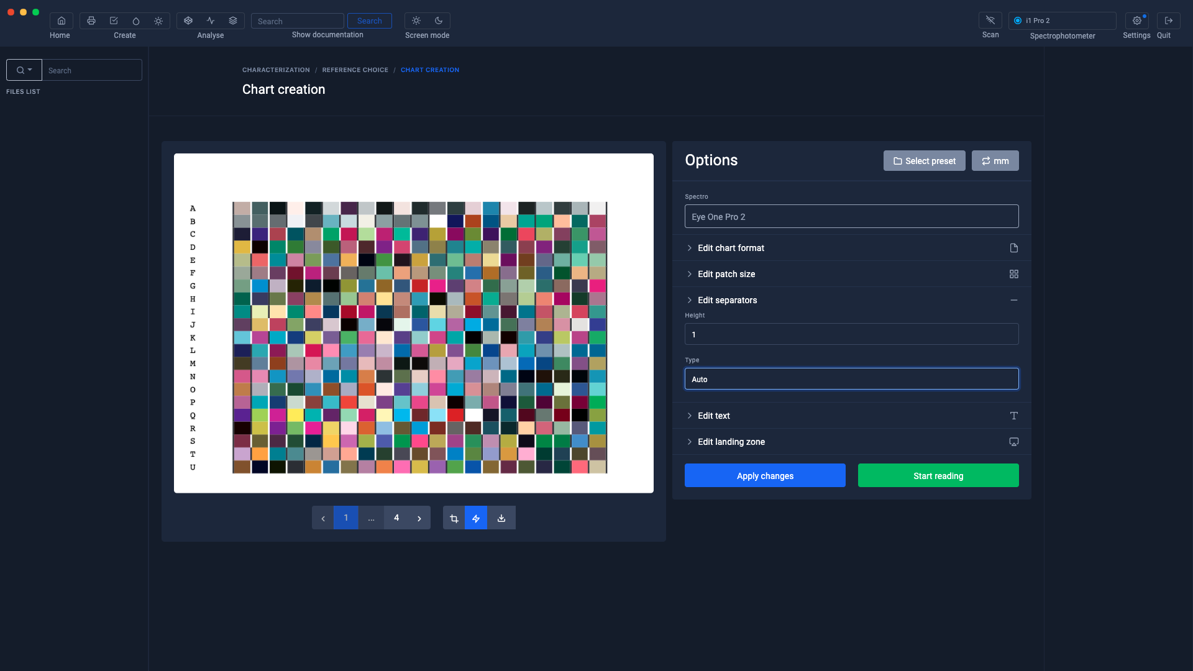This screenshot has width=1193, height=671.
Task: Click the Chart creation page title
Action: [283, 89]
